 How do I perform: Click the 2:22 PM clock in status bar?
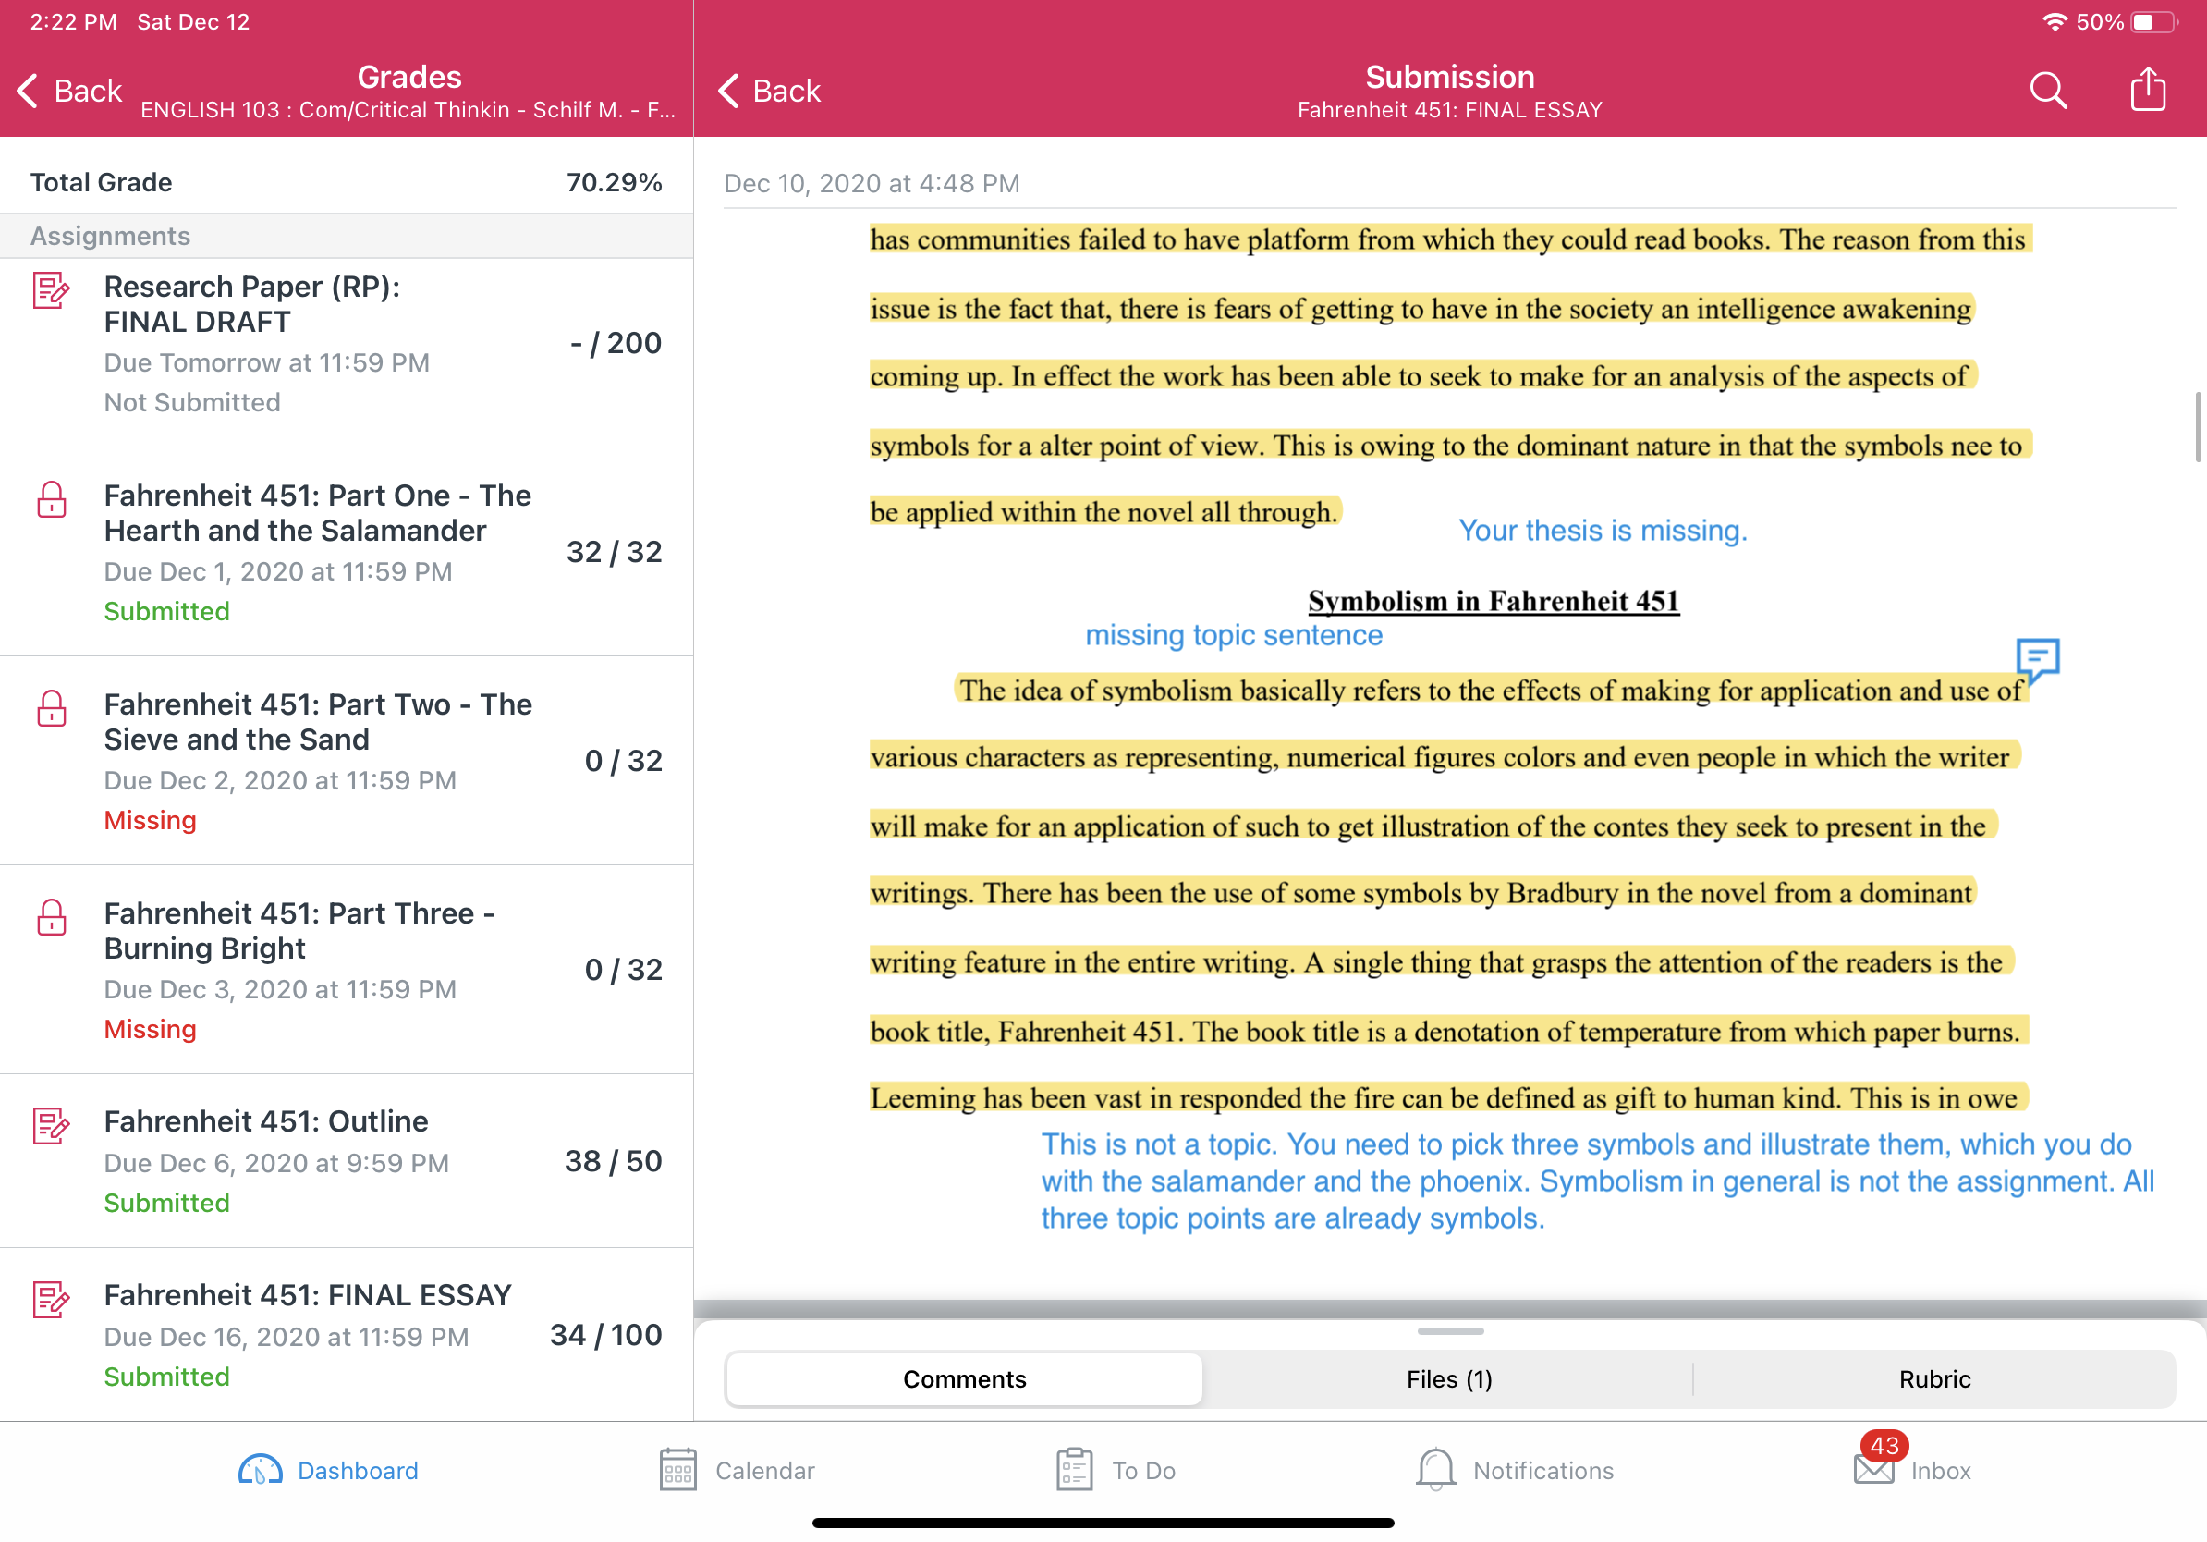coord(73,22)
